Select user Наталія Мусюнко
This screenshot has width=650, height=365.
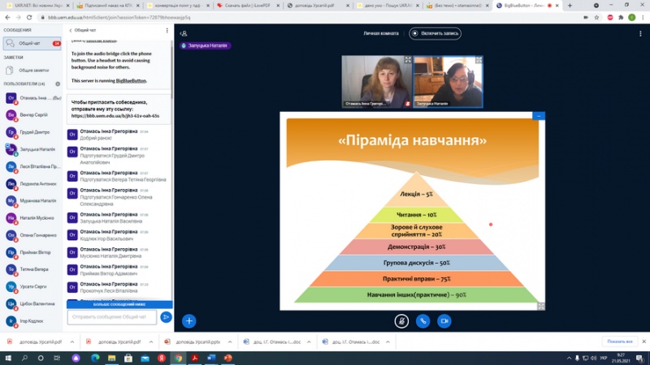click(32, 218)
